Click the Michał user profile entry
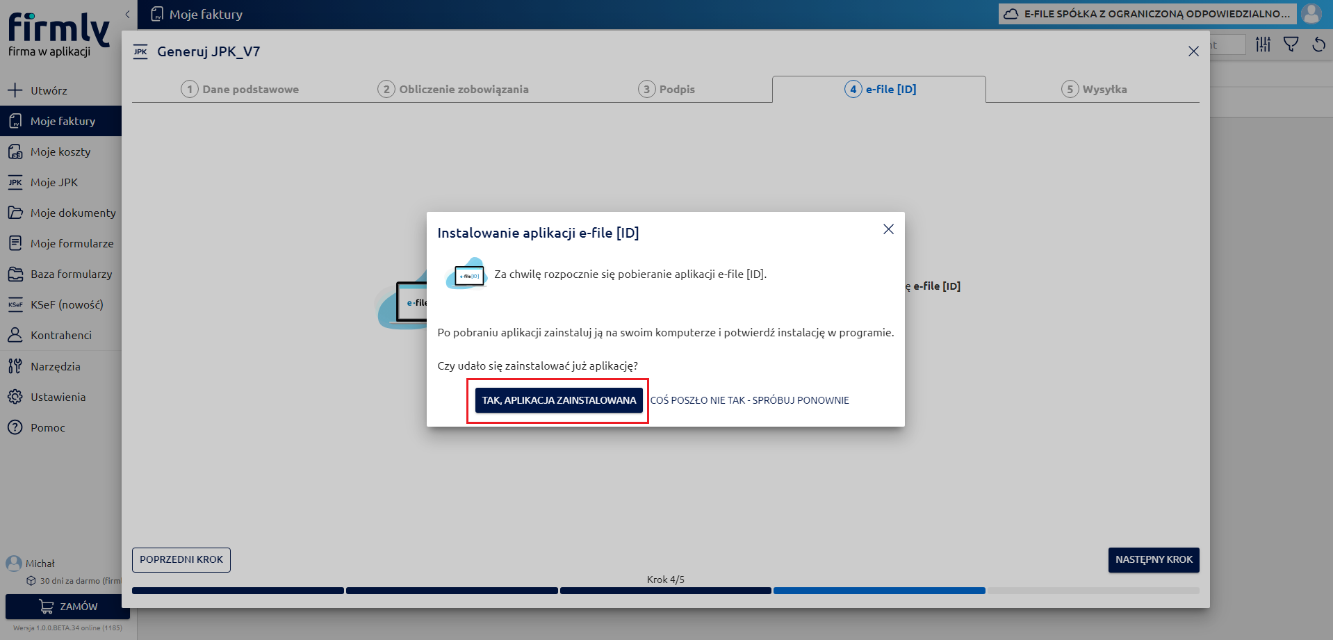Viewport: 1333px width, 640px height. 31,564
